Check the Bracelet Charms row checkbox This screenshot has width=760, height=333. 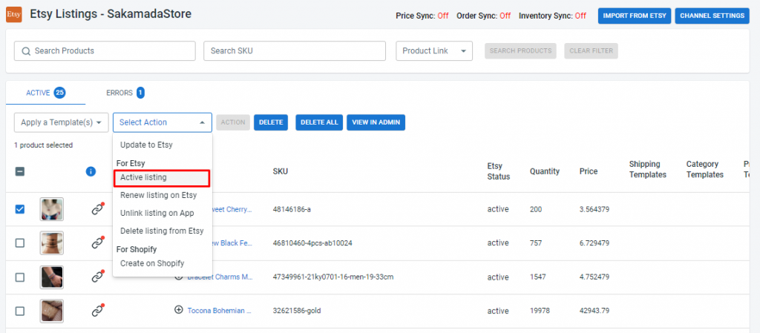[x=20, y=277]
